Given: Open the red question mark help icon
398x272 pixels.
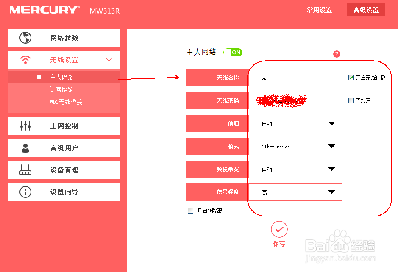Looking at the screenshot, I should [x=337, y=54].
